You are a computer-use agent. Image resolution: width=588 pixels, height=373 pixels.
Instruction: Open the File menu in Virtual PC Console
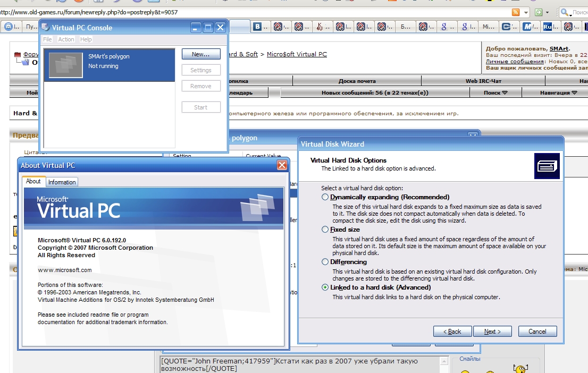47,39
